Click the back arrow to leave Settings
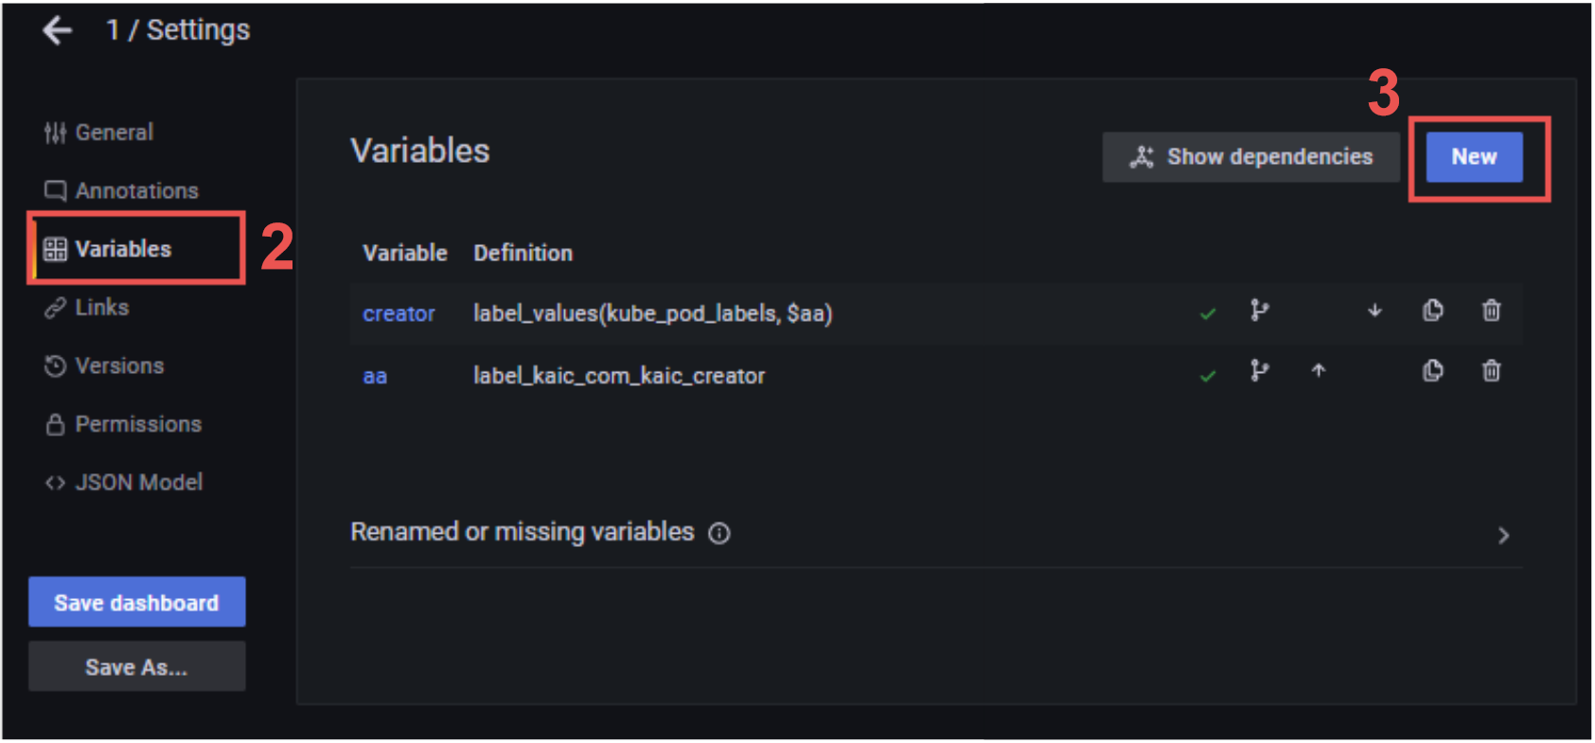1595x743 pixels. point(58,30)
